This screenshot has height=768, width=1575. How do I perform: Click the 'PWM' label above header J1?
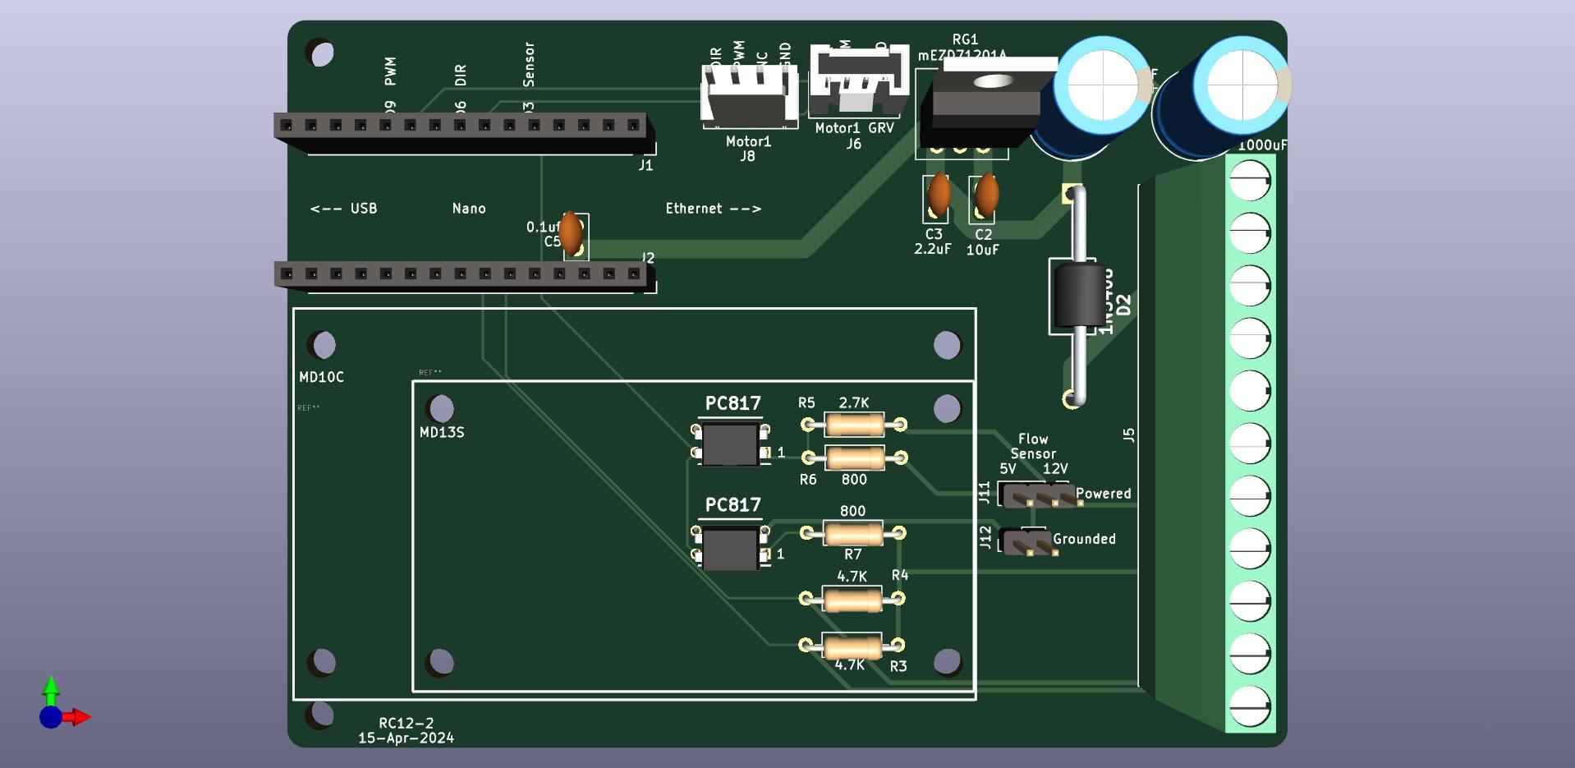(x=391, y=71)
